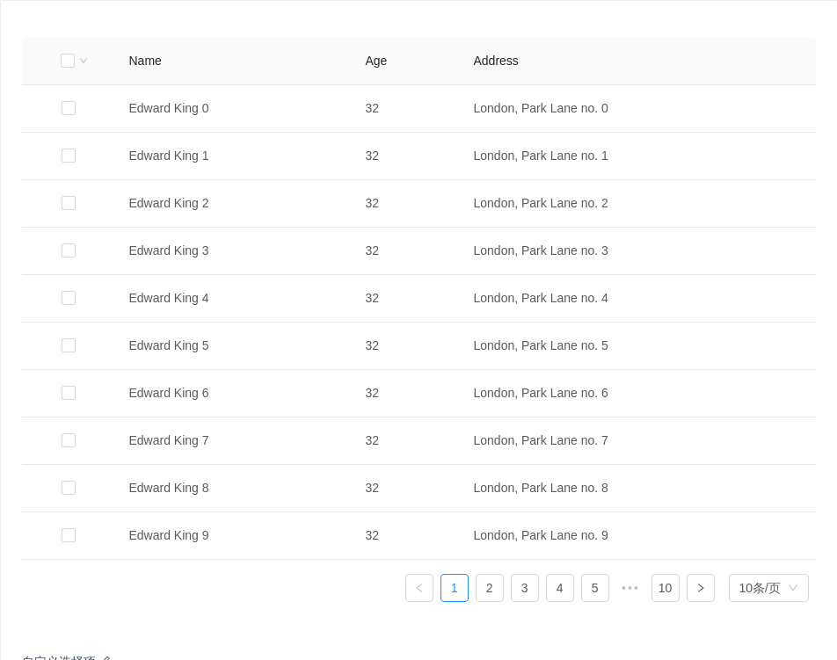Click the previous page arrow icon
Viewport: 837px width, 660px height.
[x=419, y=588]
